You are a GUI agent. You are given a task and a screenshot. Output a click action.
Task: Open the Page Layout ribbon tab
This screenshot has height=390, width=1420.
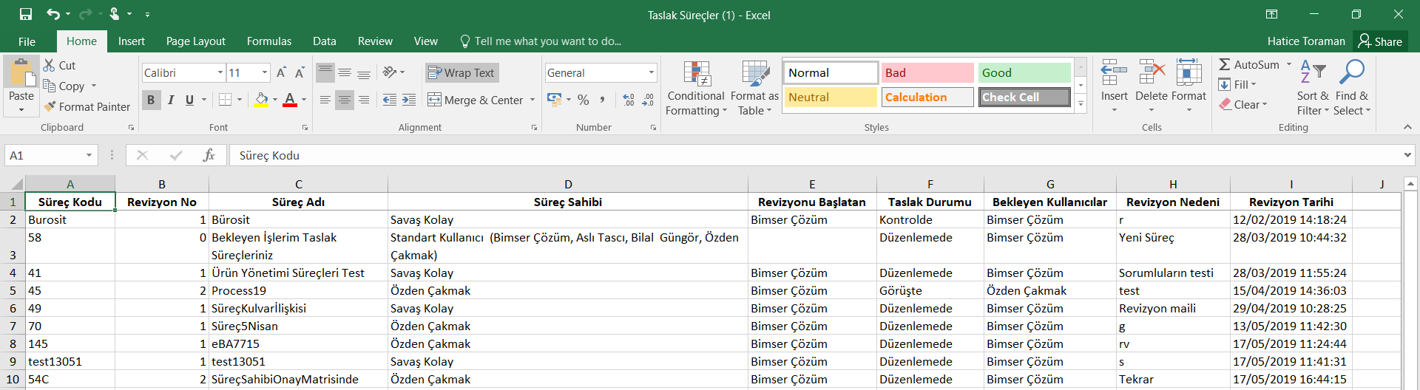[195, 41]
